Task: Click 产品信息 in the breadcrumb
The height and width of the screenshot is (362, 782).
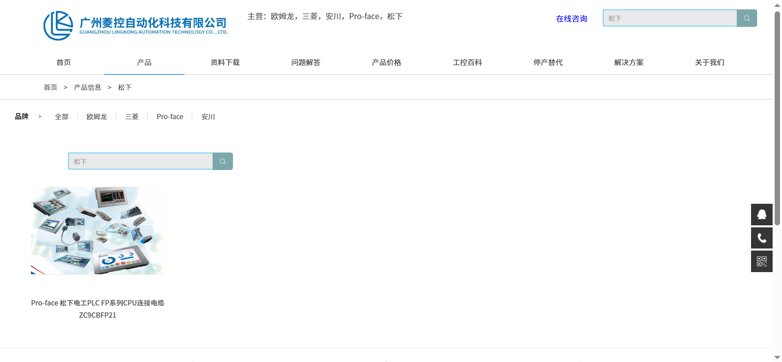Action: pyautogui.click(x=87, y=87)
